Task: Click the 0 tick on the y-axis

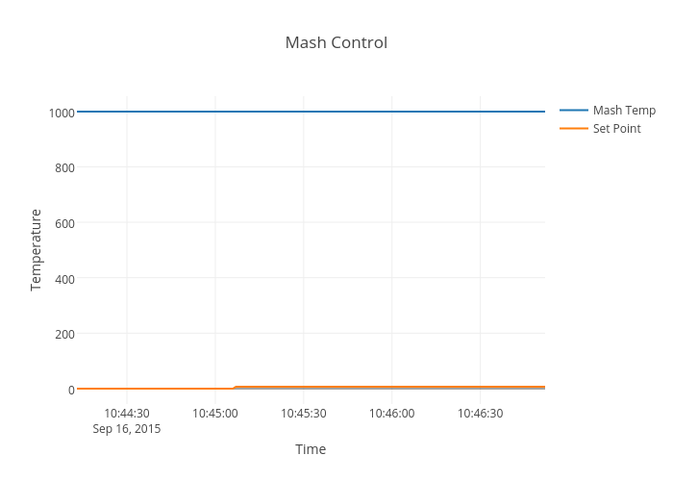Action: pos(71,390)
